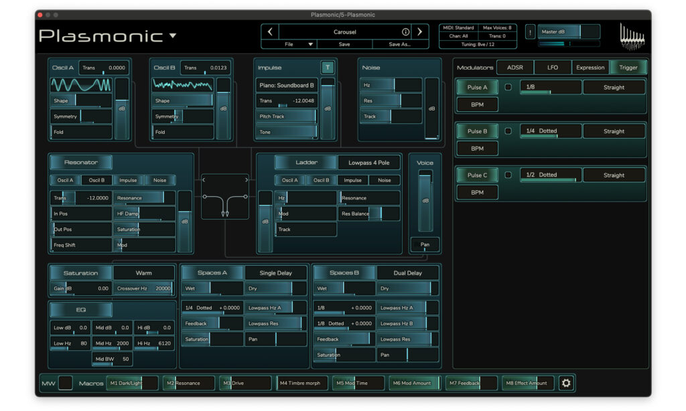
Task: Click the Master dB slider
Action: (568, 31)
